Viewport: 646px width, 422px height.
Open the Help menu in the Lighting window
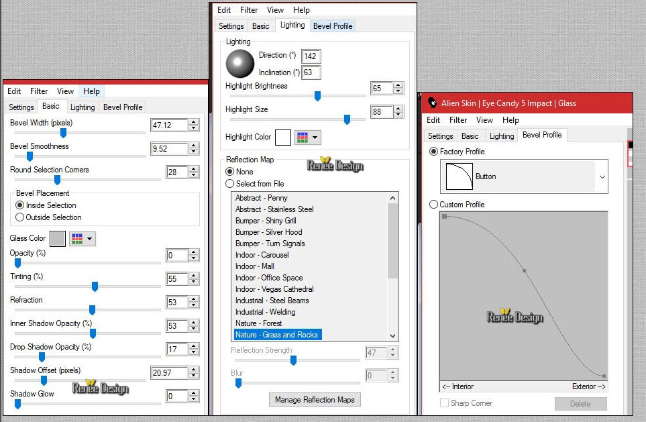301,10
